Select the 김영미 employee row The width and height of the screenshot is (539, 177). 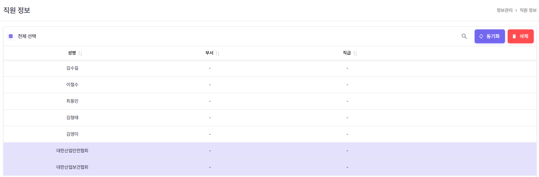72,134
